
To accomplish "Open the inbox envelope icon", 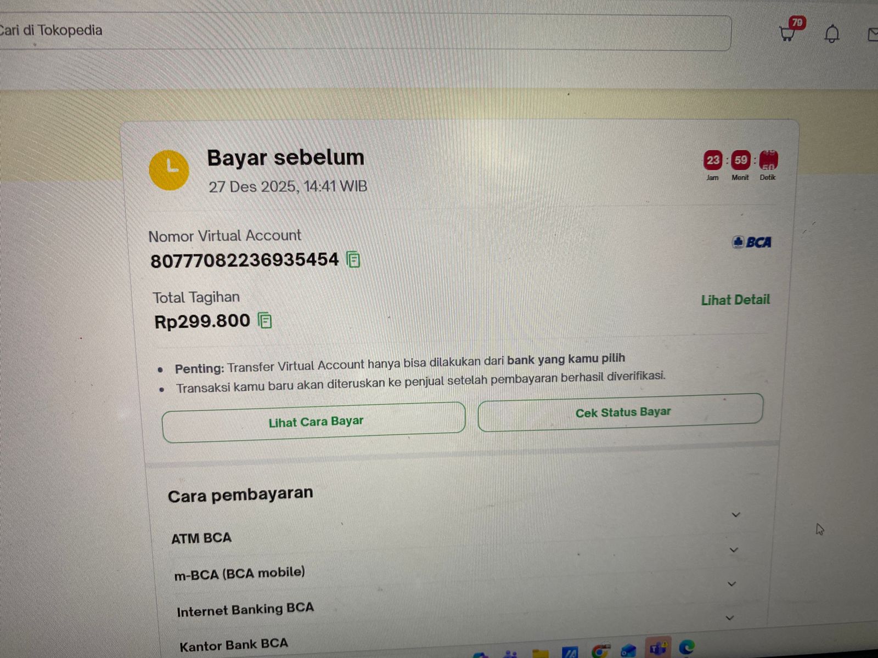I will [x=873, y=35].
